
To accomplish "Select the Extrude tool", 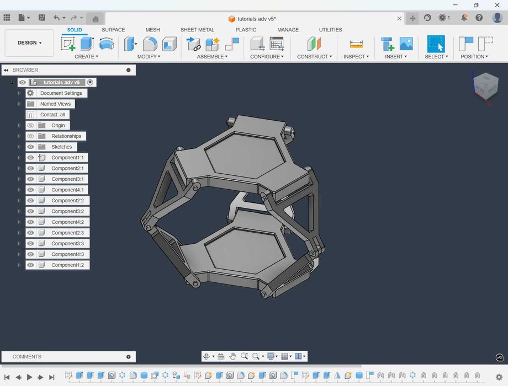I will pyautogui.click(x=87, y=44).
